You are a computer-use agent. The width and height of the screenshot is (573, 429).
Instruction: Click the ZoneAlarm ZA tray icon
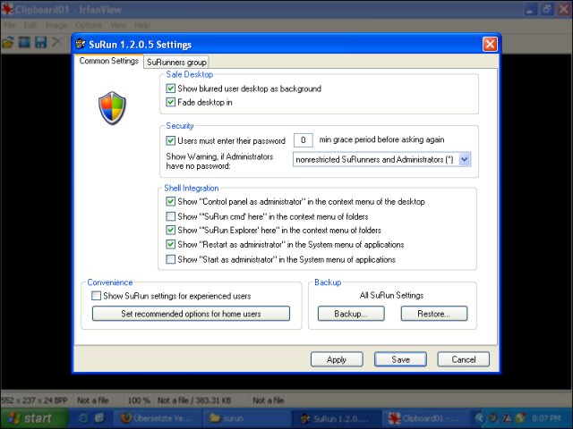(x=508, y=418)
